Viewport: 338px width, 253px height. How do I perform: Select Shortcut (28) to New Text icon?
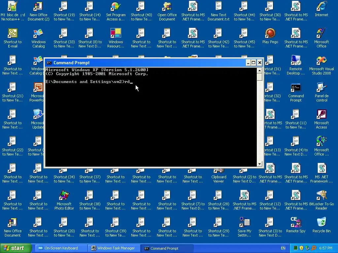pos(219,200)
